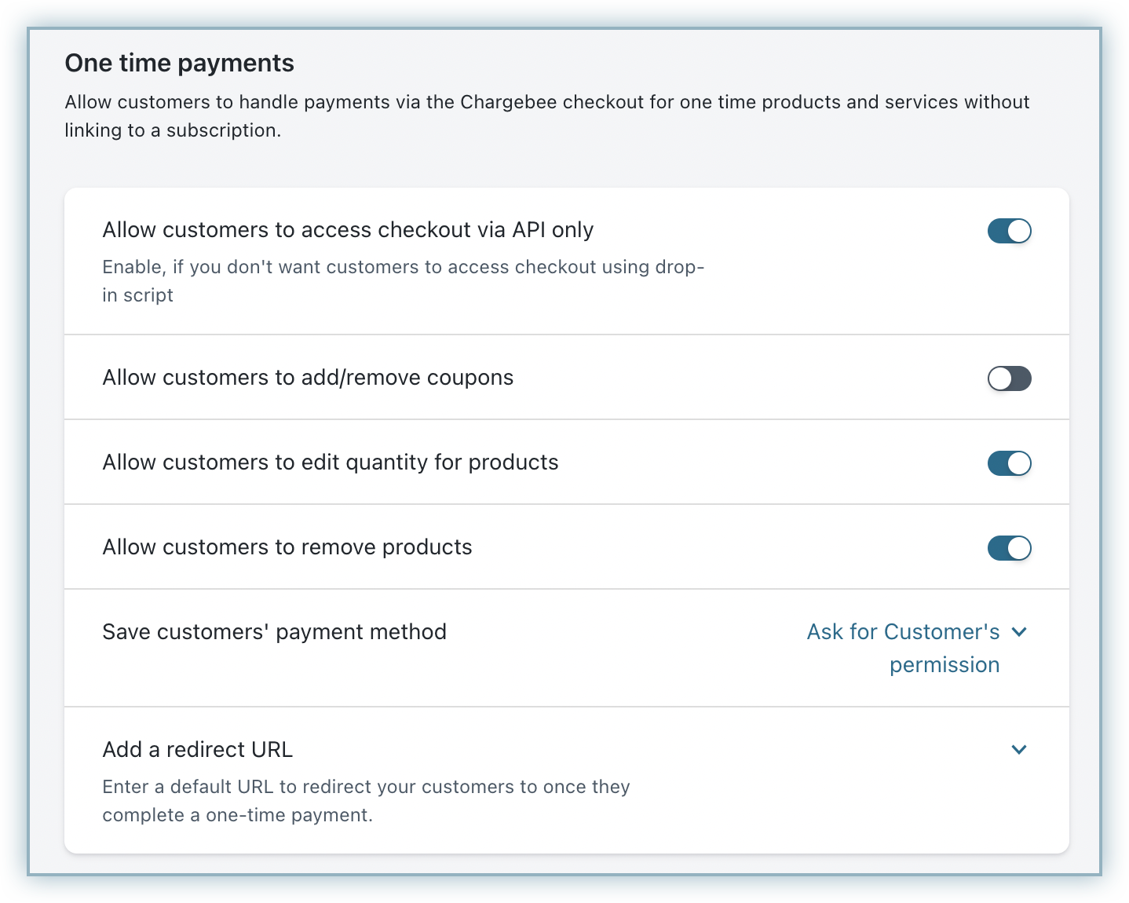Click the checkout via API only label
The height and width of the screenshot is (903, 1129).
[x=348, y=229]
